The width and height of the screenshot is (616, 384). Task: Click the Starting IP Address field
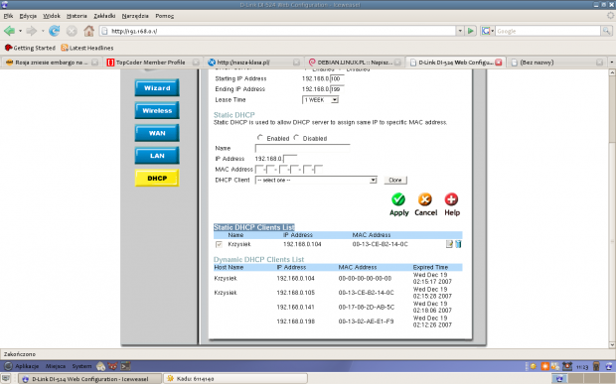[x=337, y=78]
